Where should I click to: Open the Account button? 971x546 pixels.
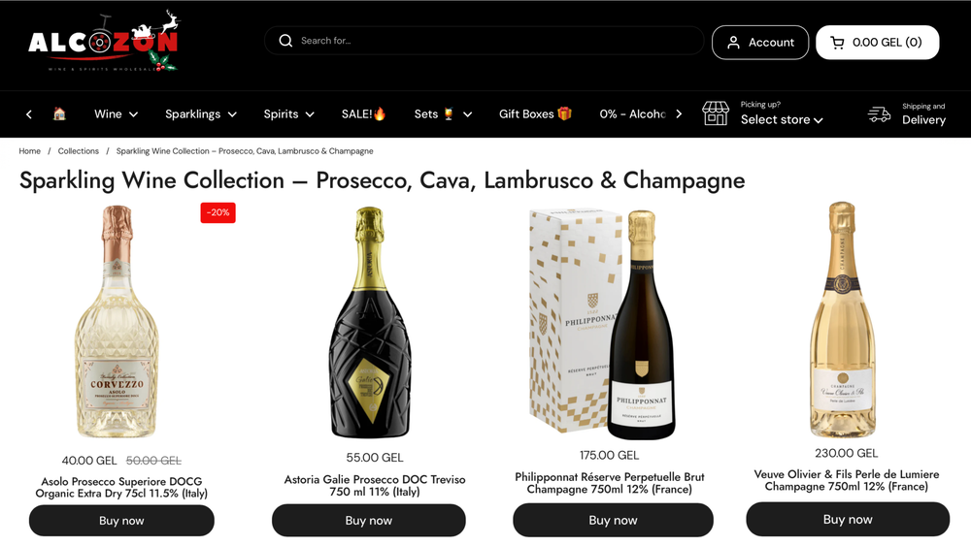[760, 43]
